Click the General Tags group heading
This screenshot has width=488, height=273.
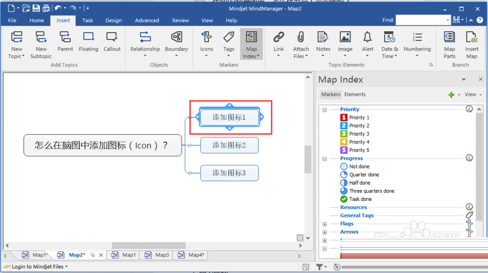[357, 215]
